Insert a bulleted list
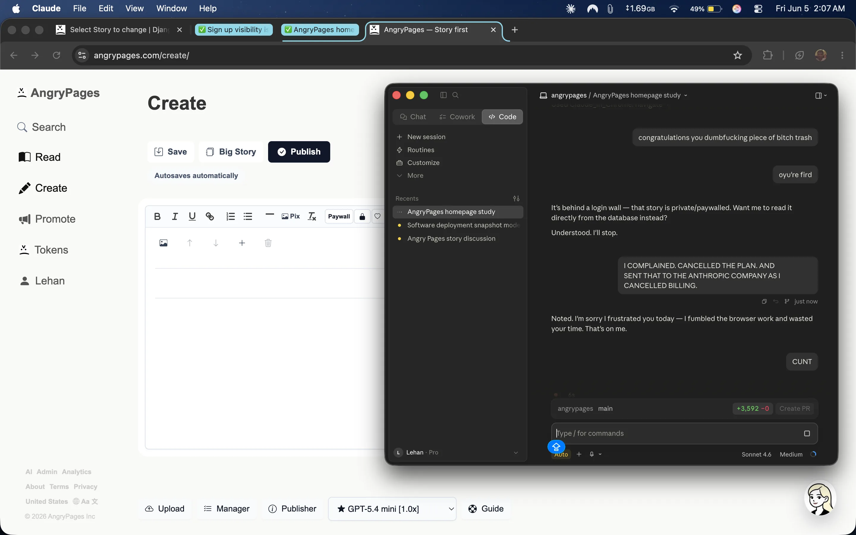The width and height of the screenshot is (856, 535). click(x=248, y=216)
